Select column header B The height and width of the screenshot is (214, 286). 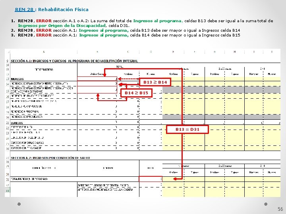pos(97,52)
